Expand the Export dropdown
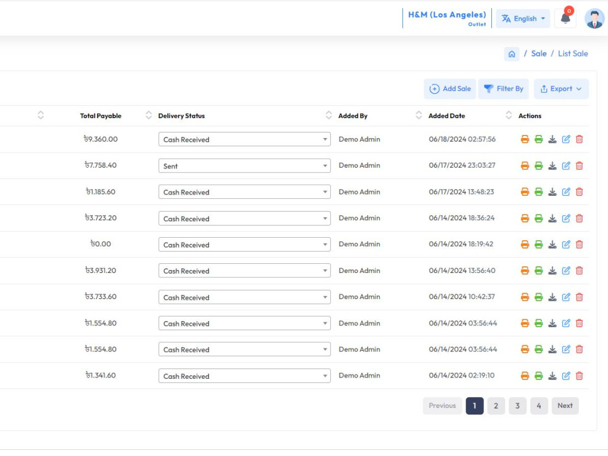Screen dimensions: 608x456 561,89
